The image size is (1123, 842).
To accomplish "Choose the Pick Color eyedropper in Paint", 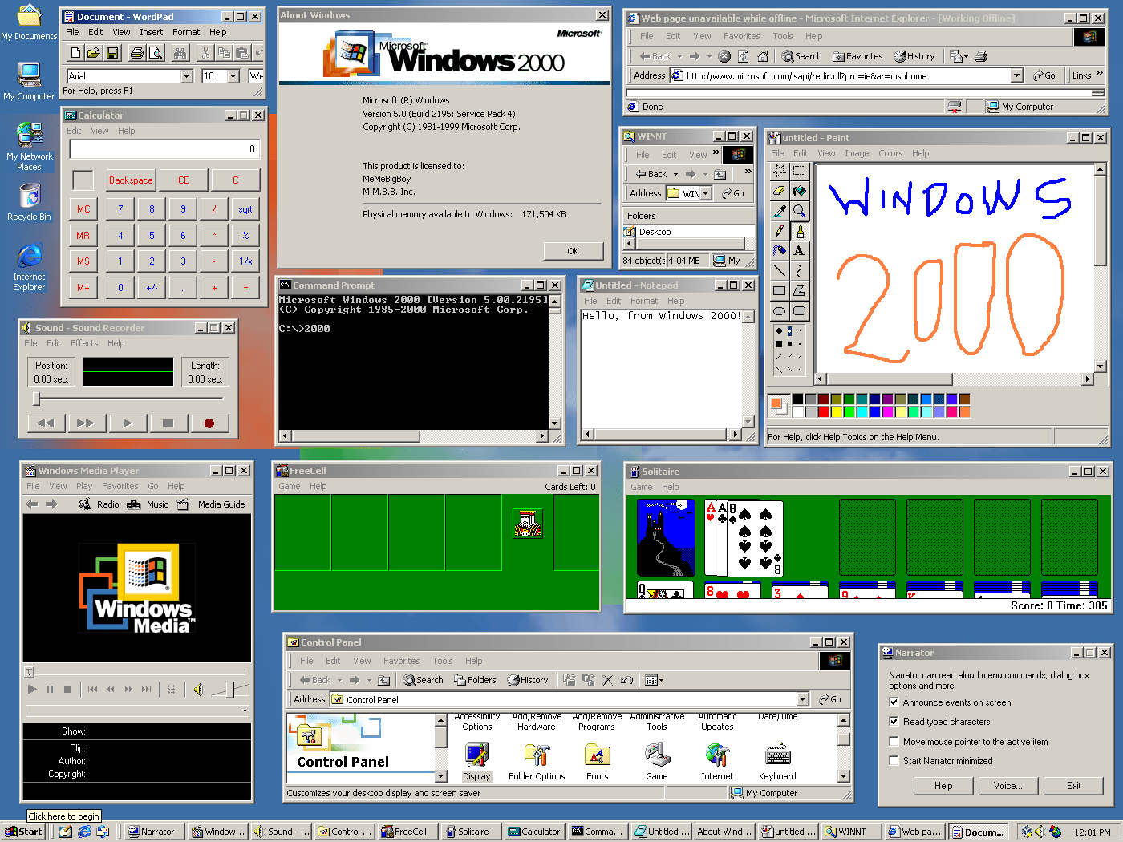I will click(779, 211).
